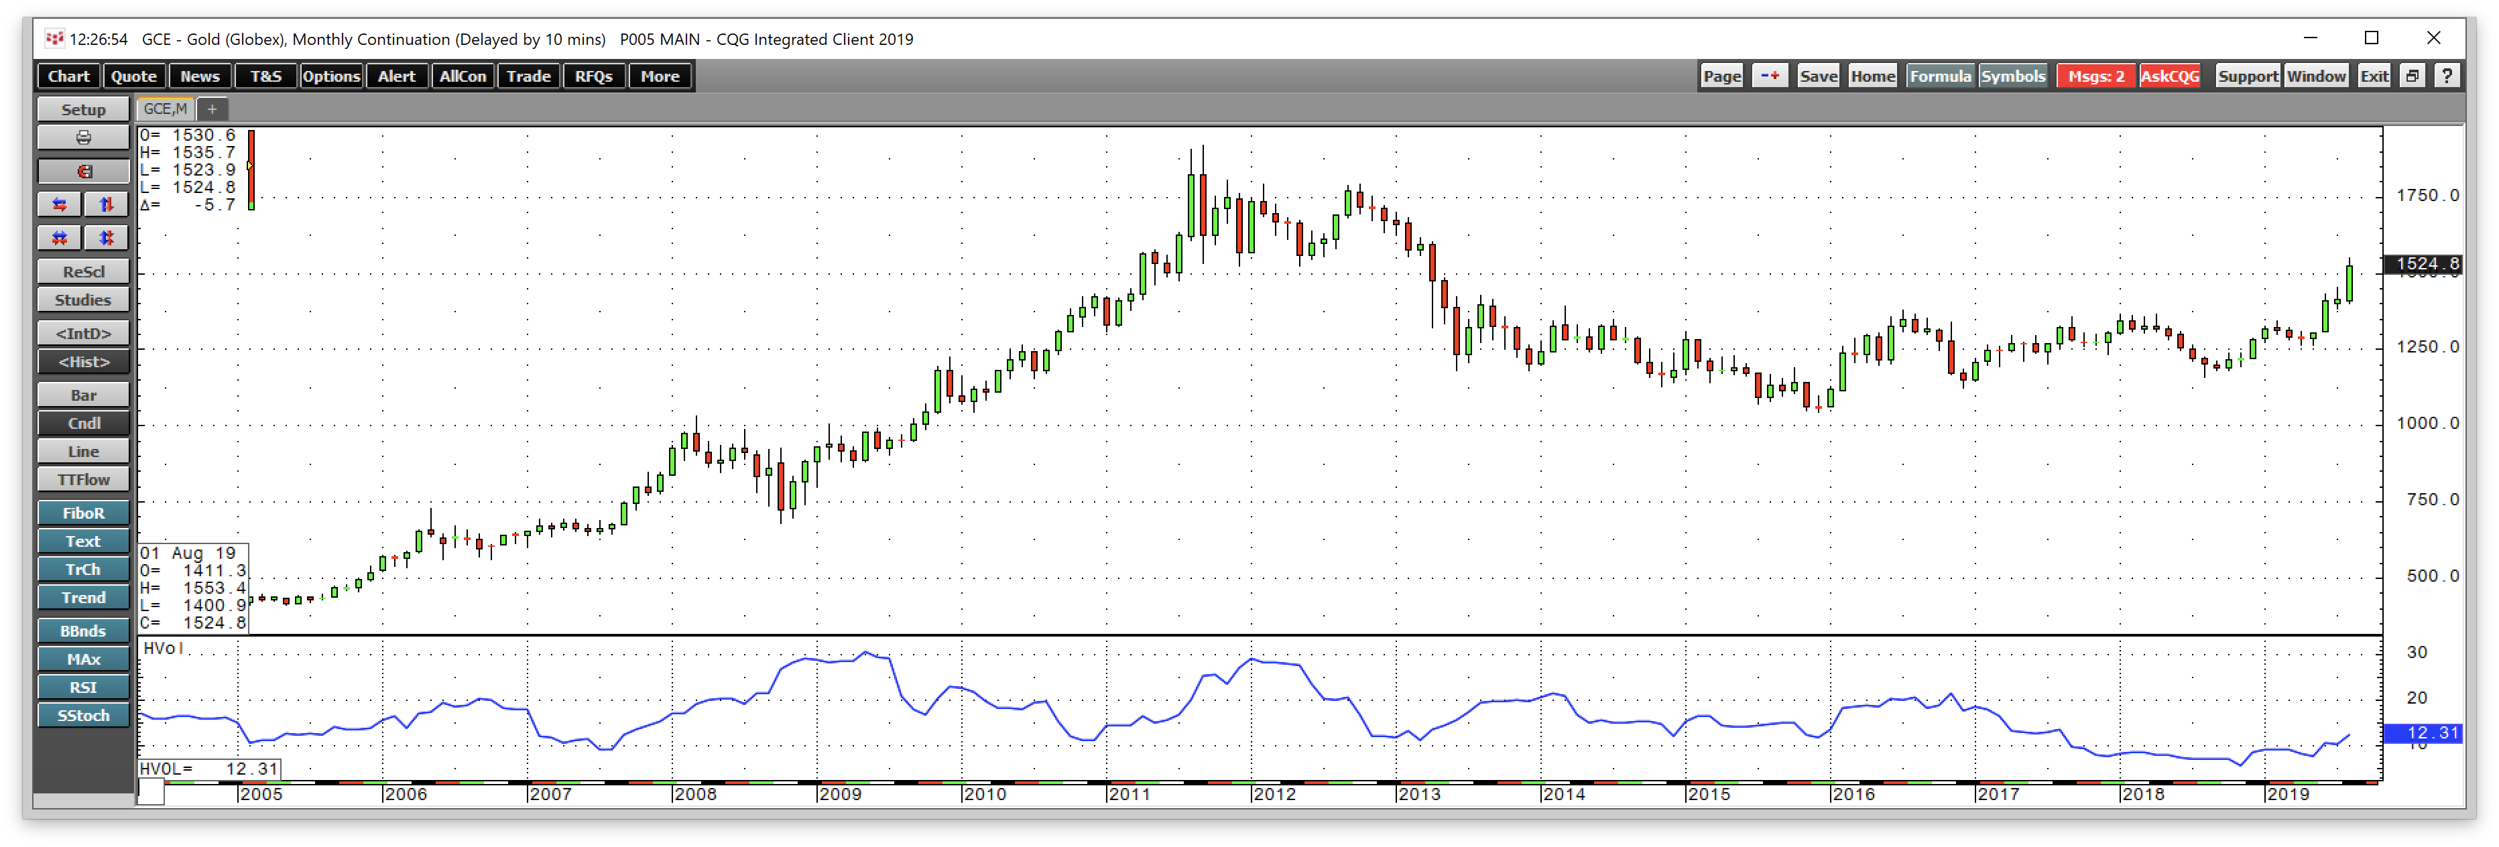The image size is (2499, 847).
Task: Expand the Window menu
Action: [2317, 76]
